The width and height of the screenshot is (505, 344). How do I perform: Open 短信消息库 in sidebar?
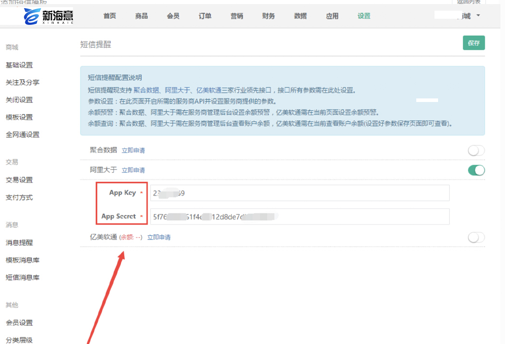click(22, 277)
